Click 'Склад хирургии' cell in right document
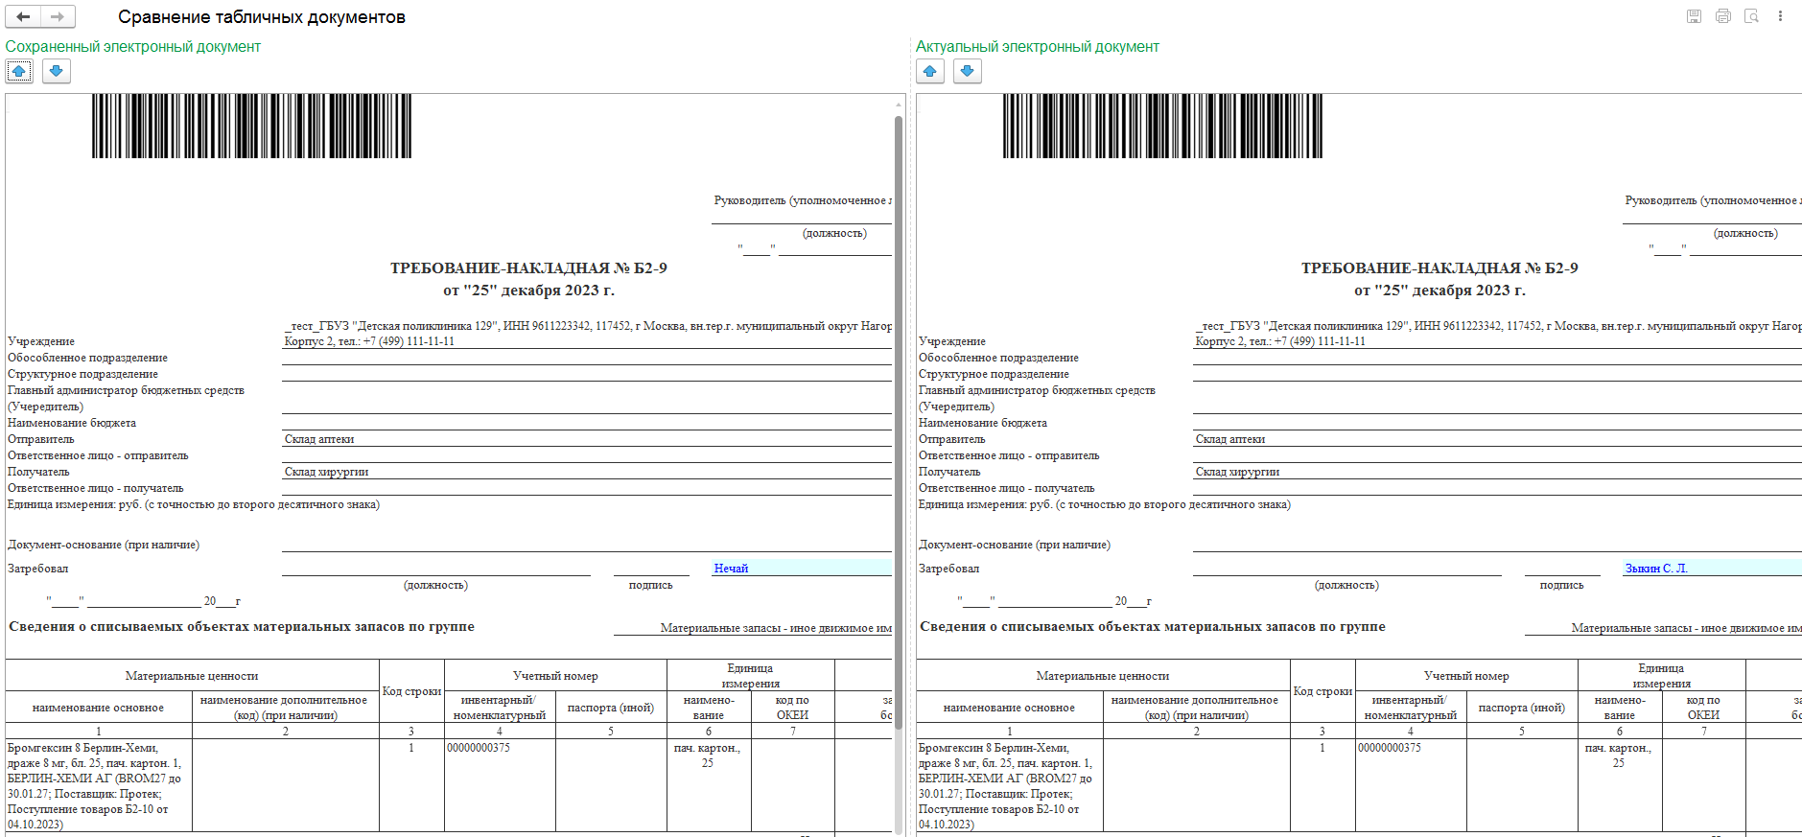Viewport: 1802px width, 837px height. coord(1497,472)
